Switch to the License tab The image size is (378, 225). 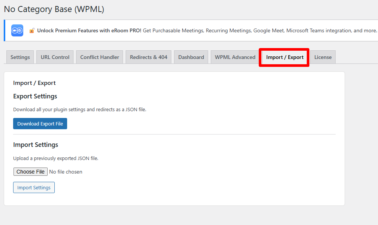(x=323, y=57)
